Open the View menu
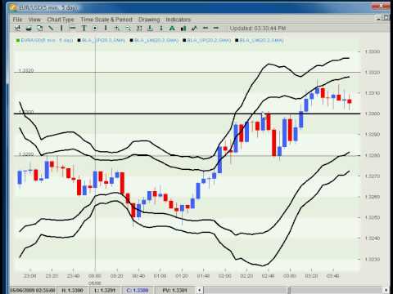393x294 pixels. pyautogui.click(x=34, y=20)
